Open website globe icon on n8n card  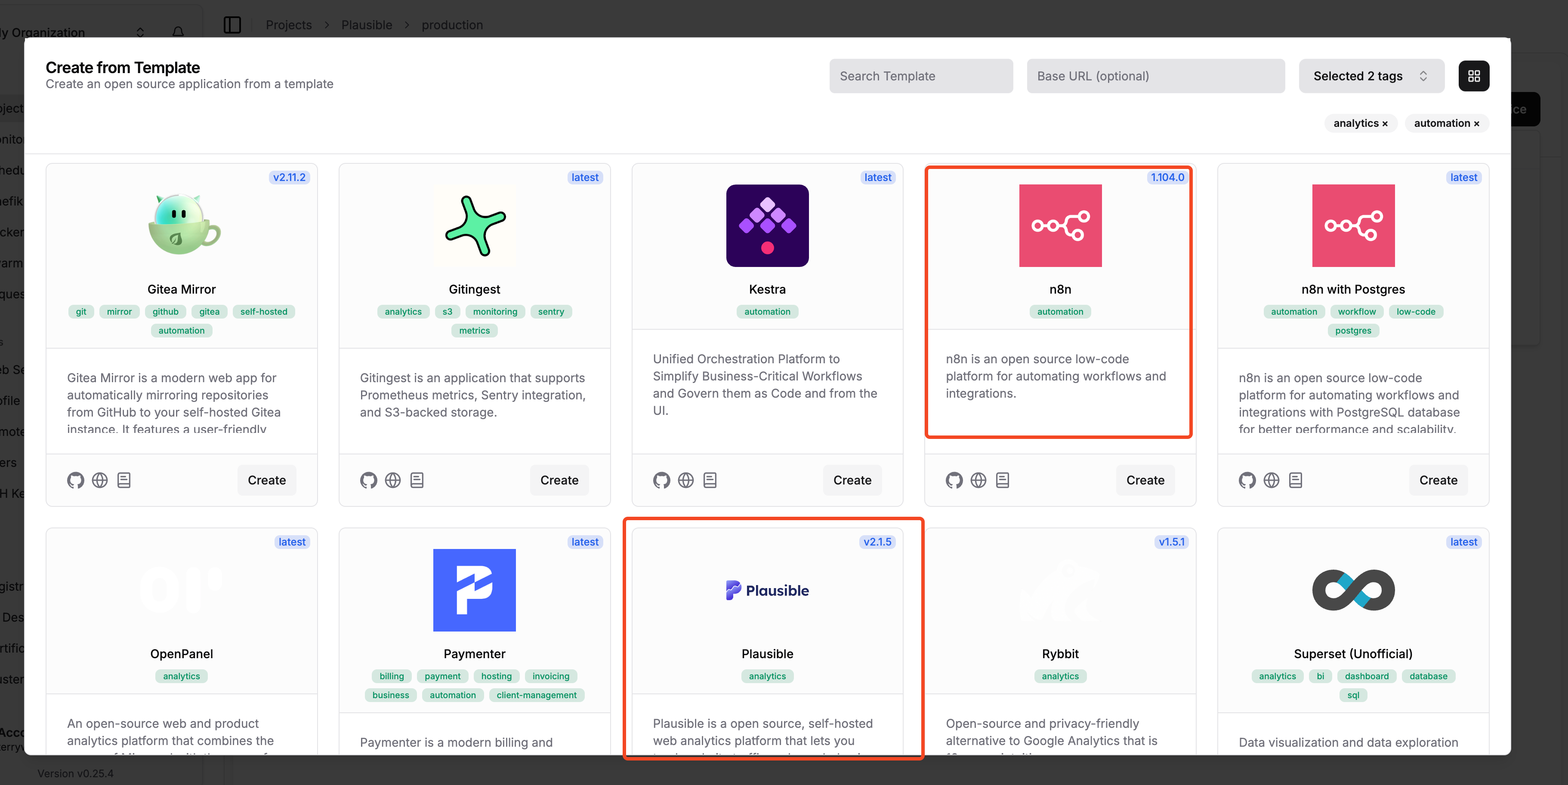tap(979, 480)
